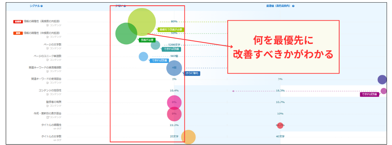
Task: Select the large yellow-green bubble at 80% row
Action: tap(142, 22)
